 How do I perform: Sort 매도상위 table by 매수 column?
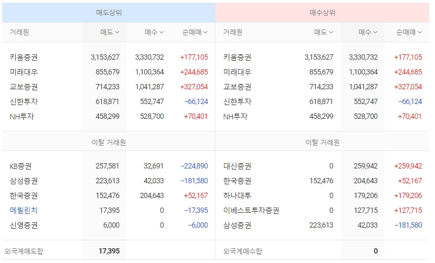coord(154,32)
